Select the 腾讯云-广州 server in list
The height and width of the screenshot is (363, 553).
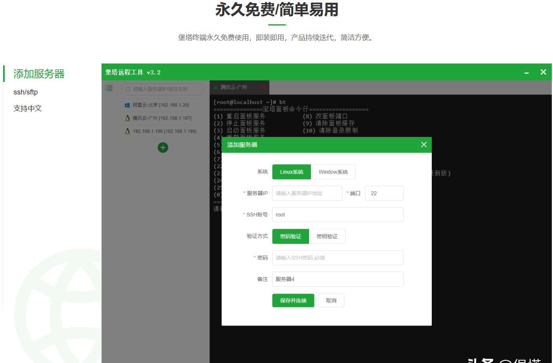coord(163,118)
